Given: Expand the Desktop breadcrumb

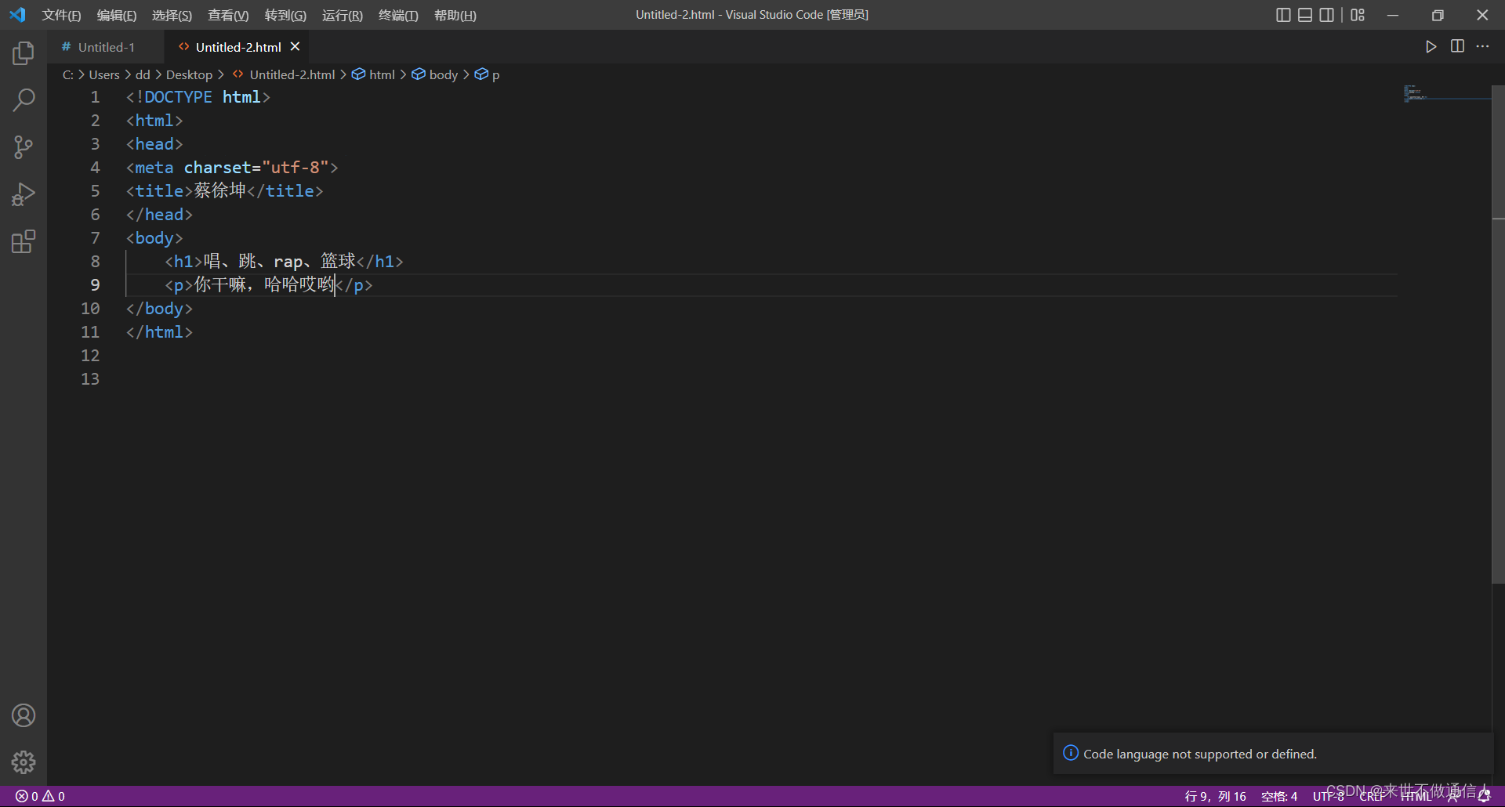Looking at the screenshot, I should click(x=189, y=74).
